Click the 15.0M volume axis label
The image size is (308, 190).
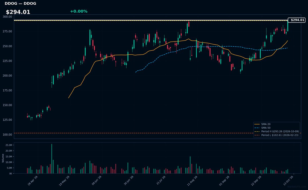tap(9, 156)
